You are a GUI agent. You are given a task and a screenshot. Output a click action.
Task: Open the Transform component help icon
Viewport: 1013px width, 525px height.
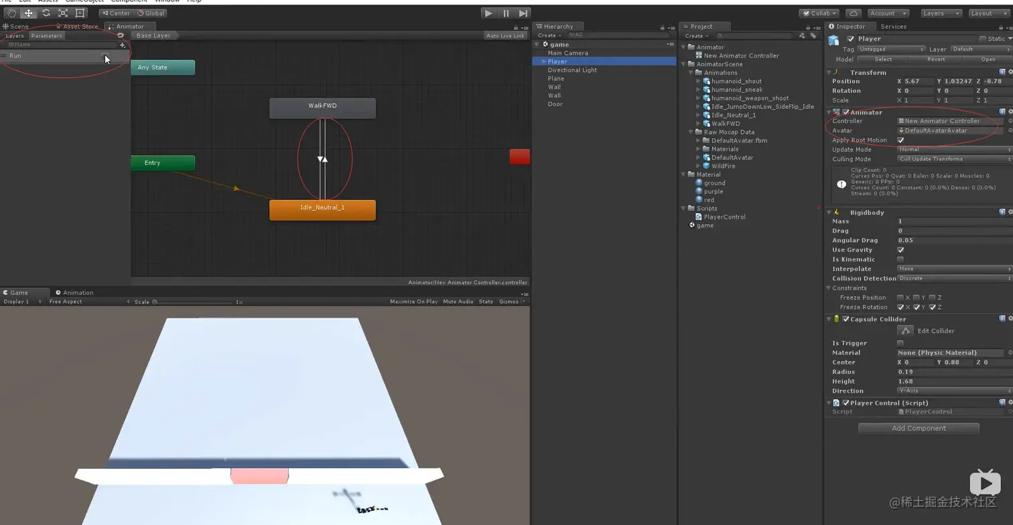[1002, 72]
